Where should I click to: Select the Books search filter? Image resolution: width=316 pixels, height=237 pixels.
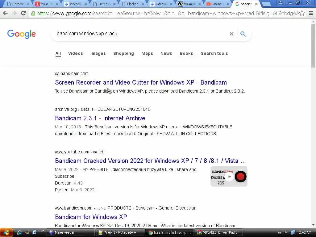click(186, 53)
